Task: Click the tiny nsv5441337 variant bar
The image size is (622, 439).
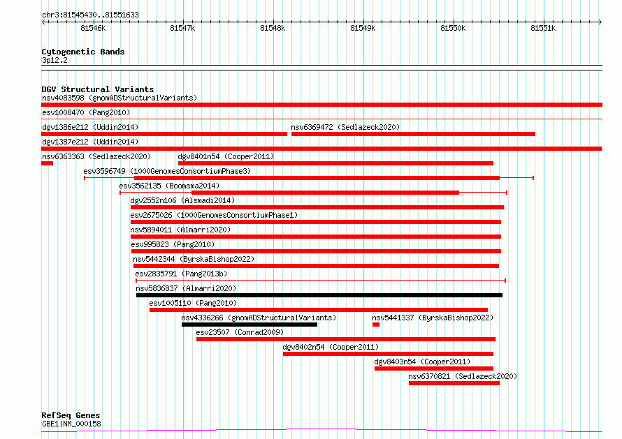Action: click(x=376, y=325)
